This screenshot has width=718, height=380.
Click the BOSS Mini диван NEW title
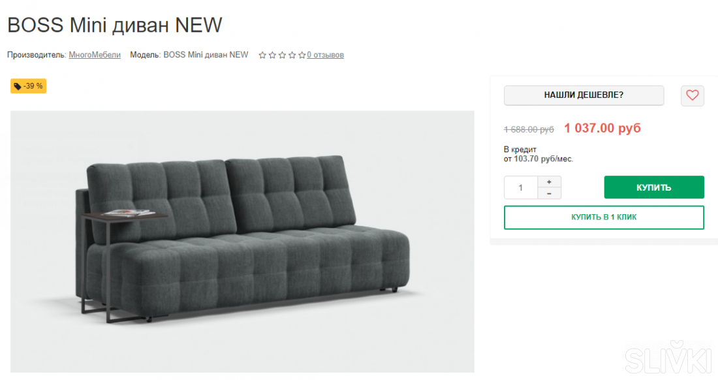tap(115, 25)
